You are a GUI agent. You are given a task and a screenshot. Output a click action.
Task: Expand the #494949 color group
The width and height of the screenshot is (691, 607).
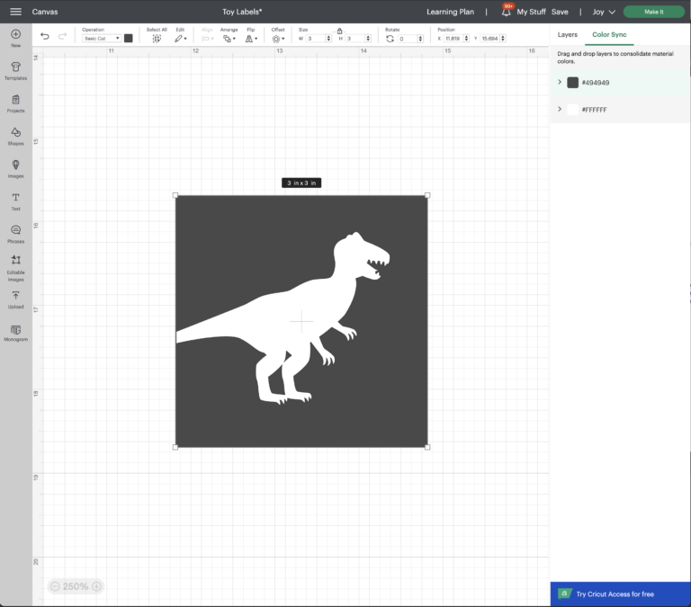560,82
